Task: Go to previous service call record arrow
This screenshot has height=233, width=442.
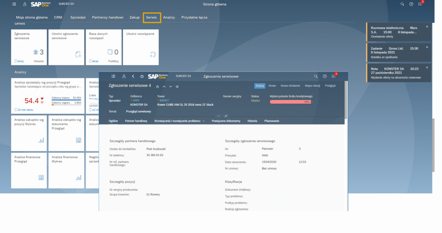Action: point(164,86)
